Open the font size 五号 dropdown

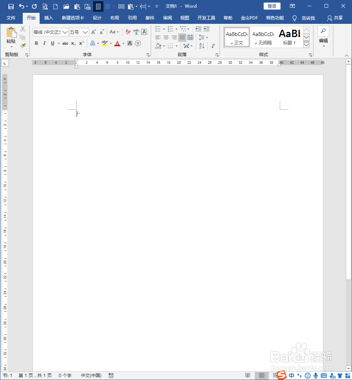coord(85,32)
